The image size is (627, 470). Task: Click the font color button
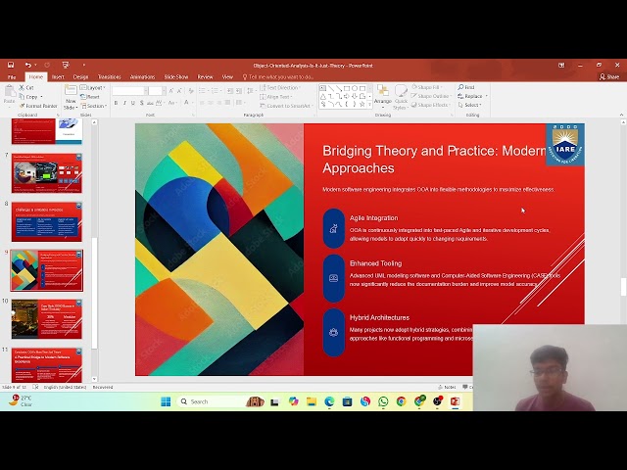coord(187,103)
